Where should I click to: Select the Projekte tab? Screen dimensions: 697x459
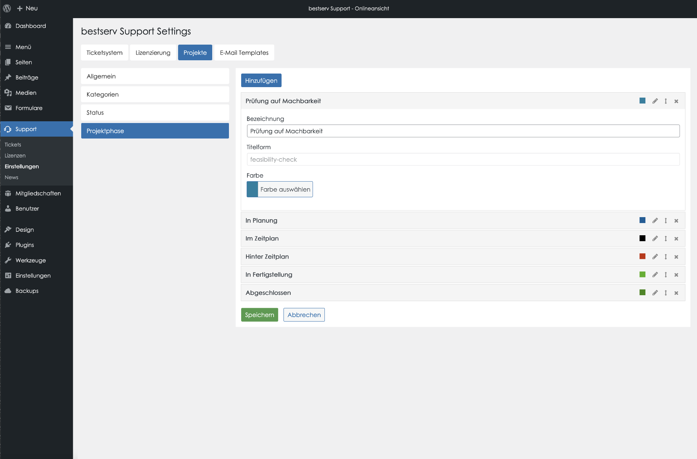pyautogui.click(x=195, y=53)
